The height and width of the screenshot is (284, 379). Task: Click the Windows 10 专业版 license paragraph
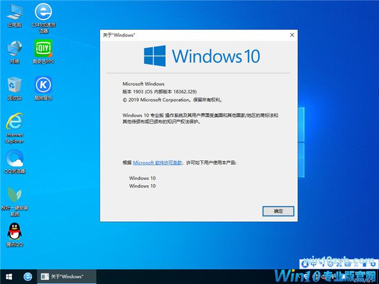[x=200, y=118]
